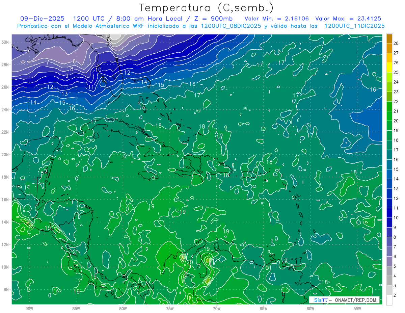Click the '60W' longitude axis label

pyautogui.click(x=310, y=308)
